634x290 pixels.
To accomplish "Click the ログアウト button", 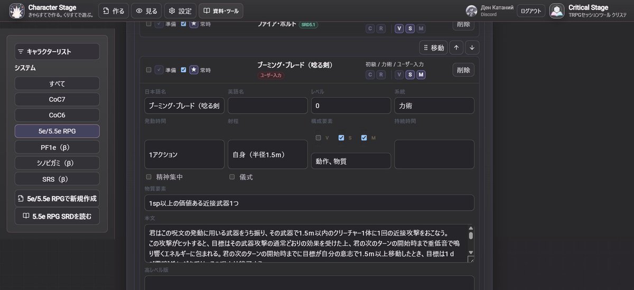I will pyautogui.click(x=530, y=11).
